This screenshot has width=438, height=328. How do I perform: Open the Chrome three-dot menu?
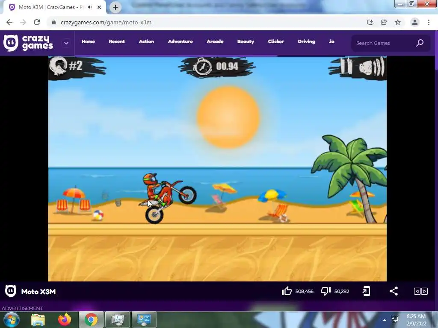point(429,22)
